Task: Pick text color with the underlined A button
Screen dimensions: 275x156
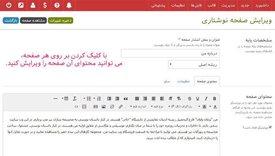Action: pos(215,107)
